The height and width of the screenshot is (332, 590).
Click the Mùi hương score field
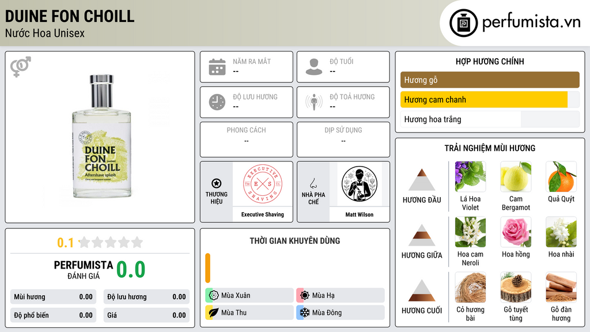click(x=53, y=297)
